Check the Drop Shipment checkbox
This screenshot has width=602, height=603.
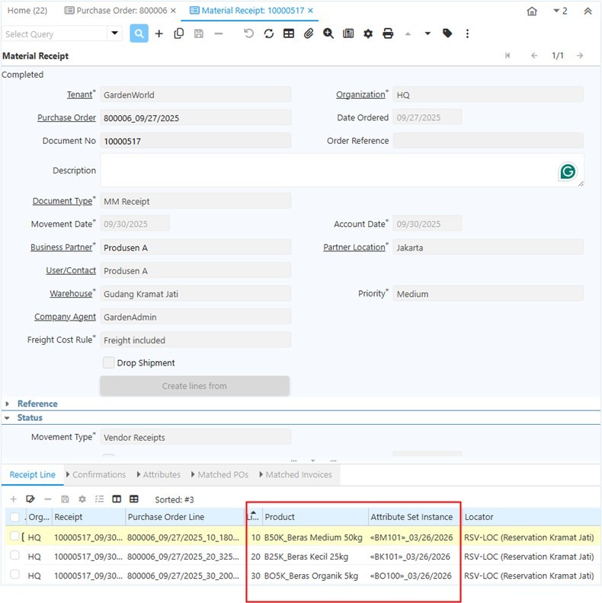(108, 363)
